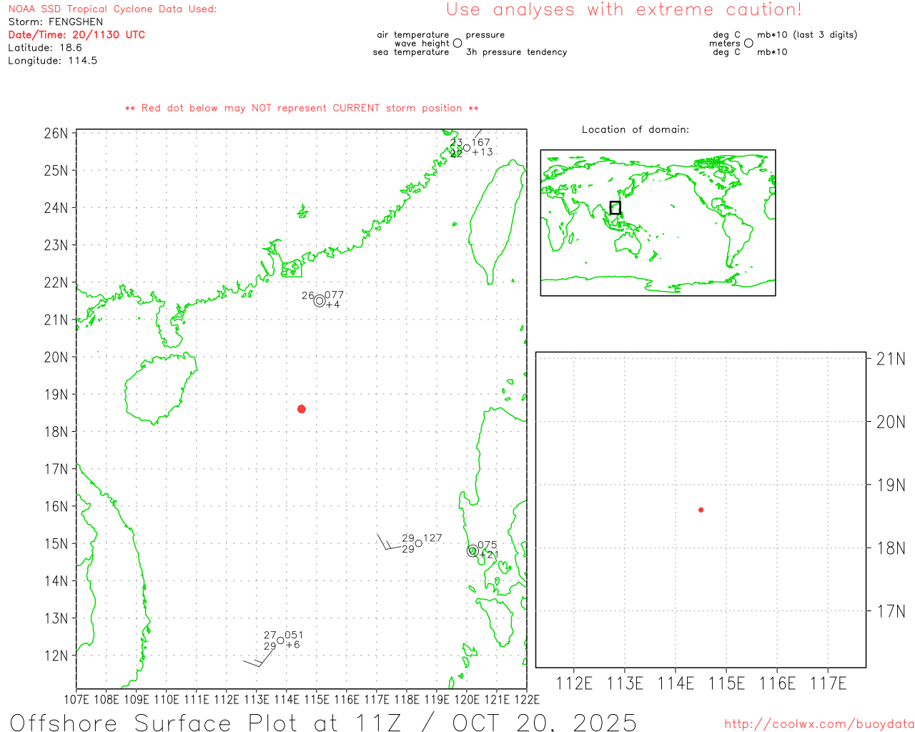Click the station marker with pressure 075

tap(473, 550)
